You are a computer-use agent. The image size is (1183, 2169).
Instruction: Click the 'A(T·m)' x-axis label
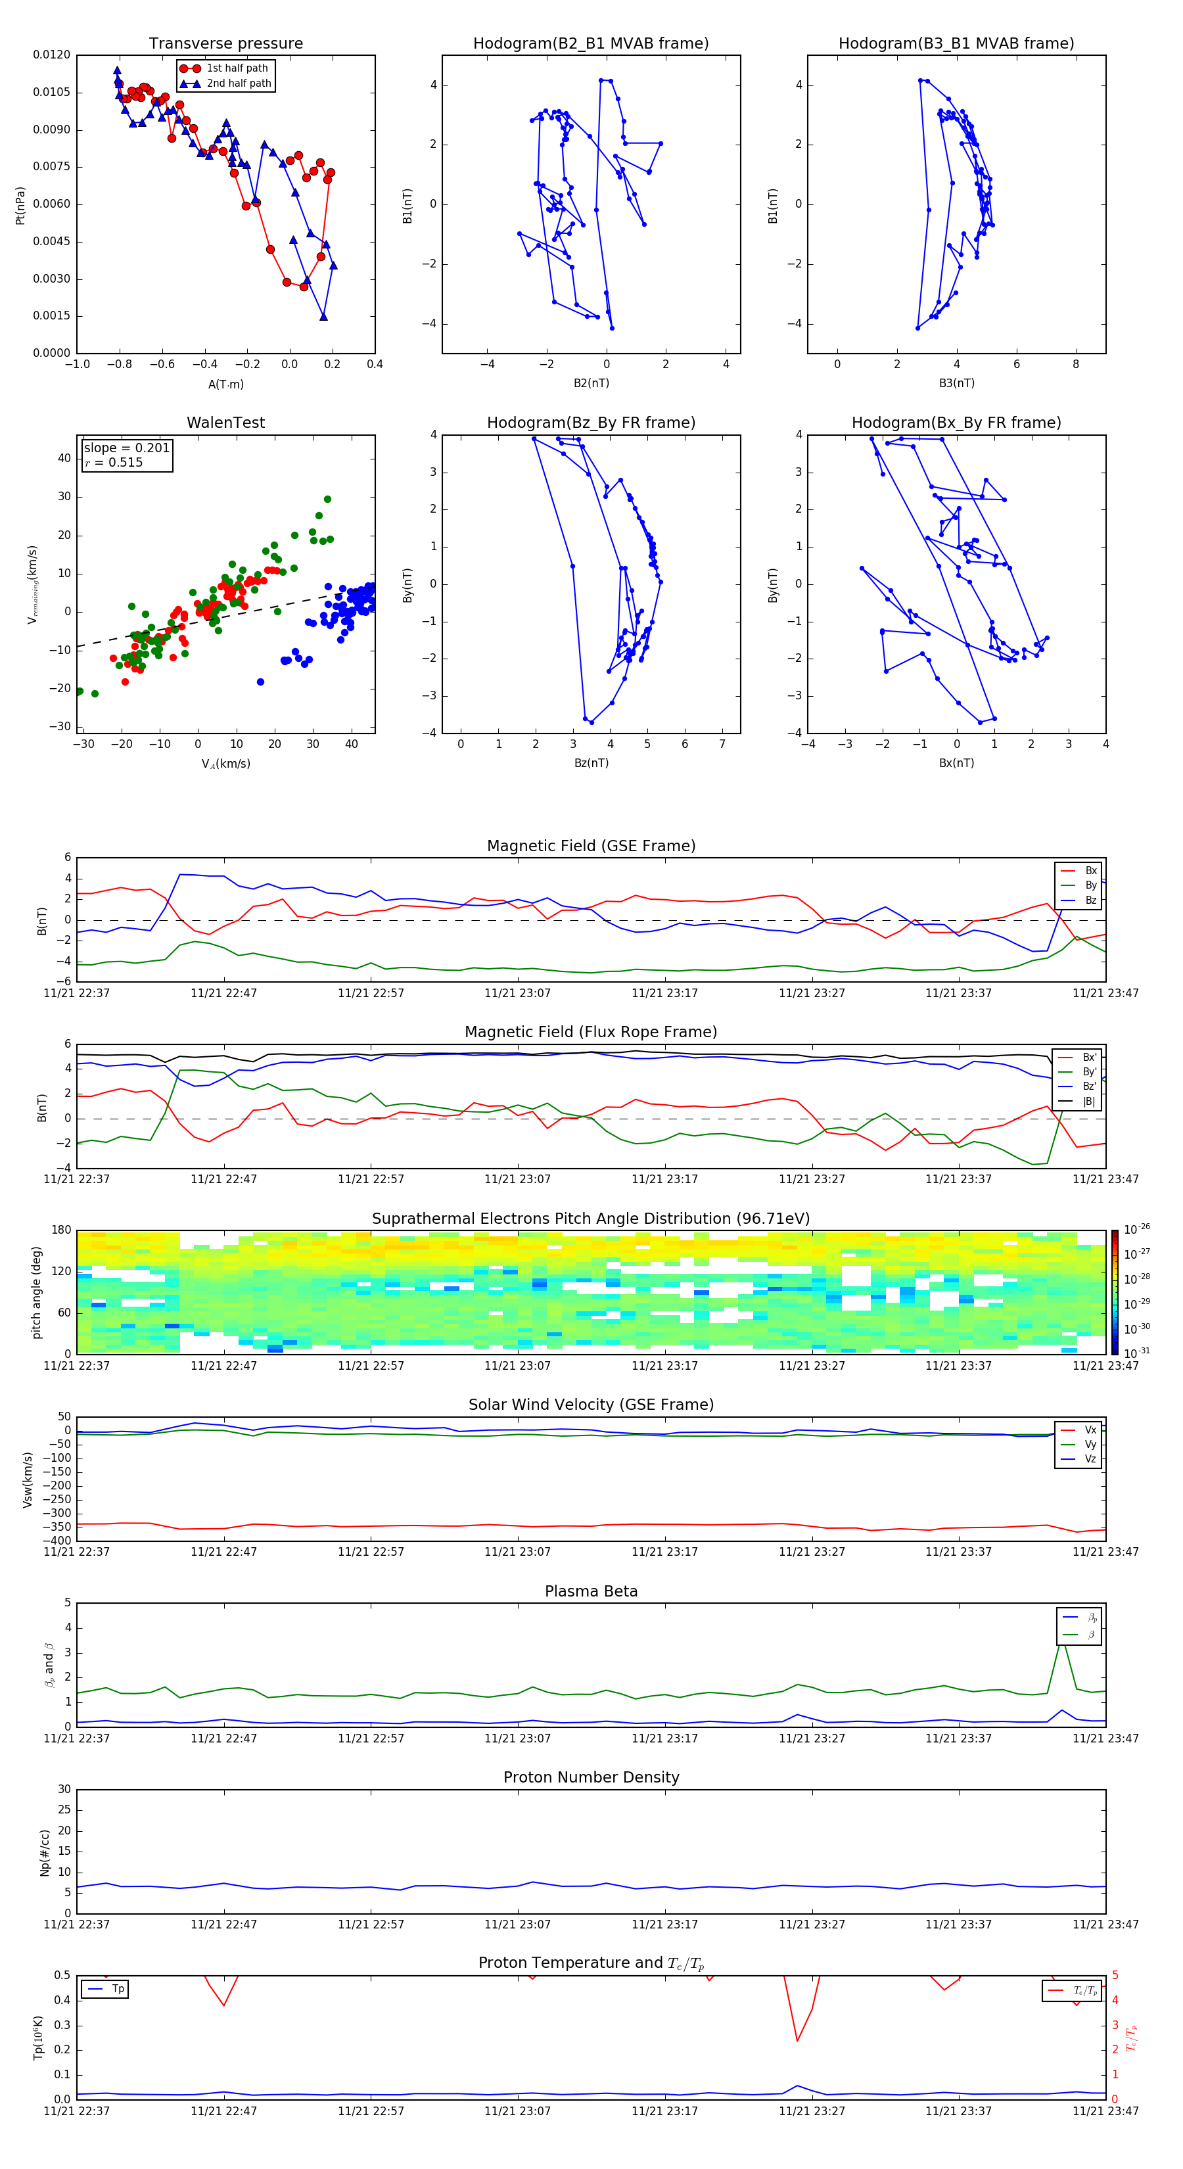pos(225,385)
